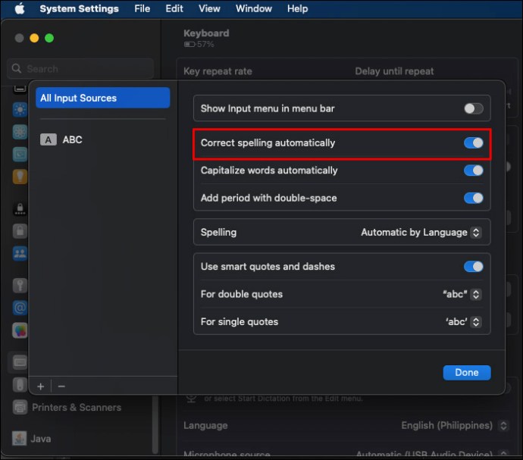The image size is (523, 460).
Task: Open the orange light bulb sidebar item
Action: 20,177
